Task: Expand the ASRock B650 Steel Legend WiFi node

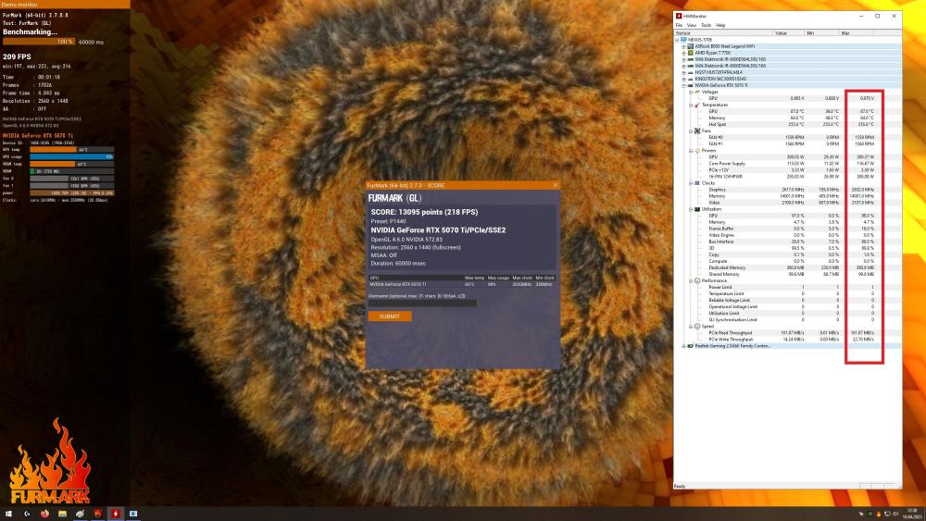Action: tap(683, 46)
